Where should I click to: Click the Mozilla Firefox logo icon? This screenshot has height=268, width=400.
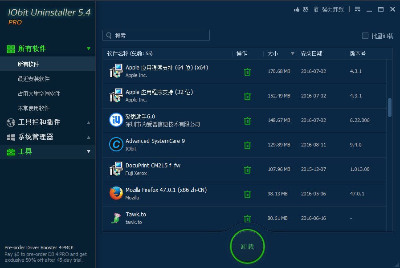point(116,193)
